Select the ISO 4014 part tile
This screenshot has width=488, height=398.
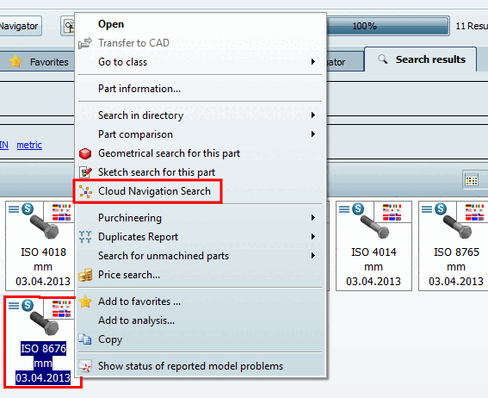pyautogui.click(x=374, y=246)
